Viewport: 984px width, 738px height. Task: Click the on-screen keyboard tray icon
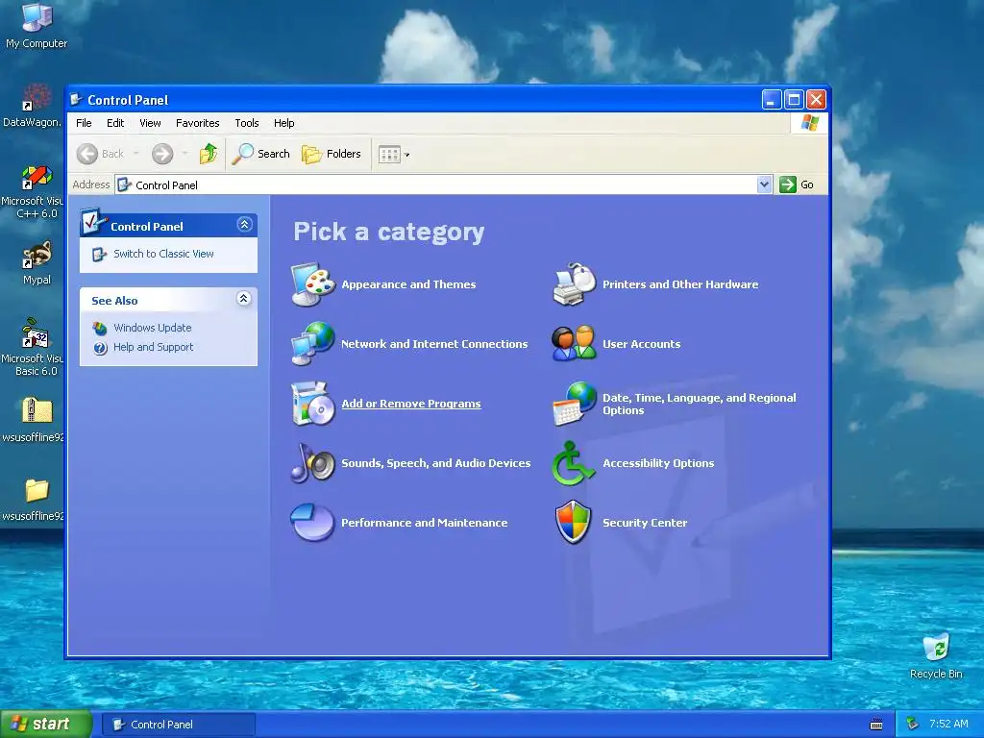(876, 725)
